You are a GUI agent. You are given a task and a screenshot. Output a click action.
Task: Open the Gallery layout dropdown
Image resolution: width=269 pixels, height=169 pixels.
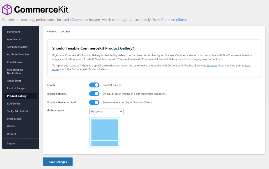[x=106, y=111]
